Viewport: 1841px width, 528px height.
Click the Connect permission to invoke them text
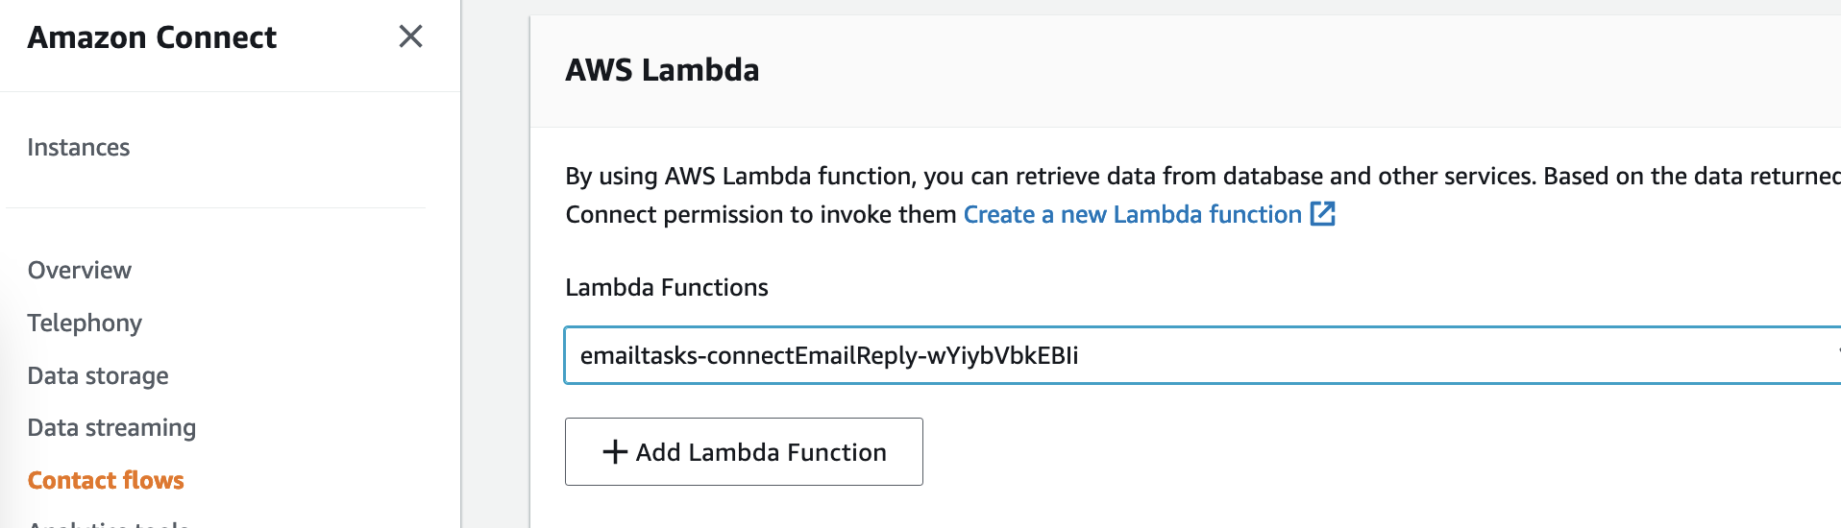[761, 214]
